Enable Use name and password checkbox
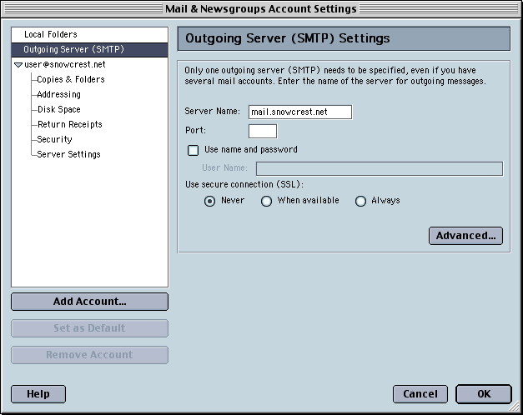This screenshot has width=523, height=415. (194, 150)
